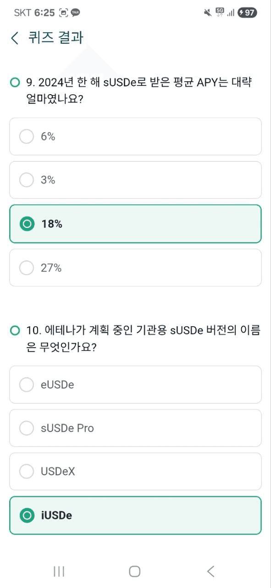The width and height of the screenshot is (271, 588).
Task: Tap the 5G network status icon
Action: tap(220, 12)
